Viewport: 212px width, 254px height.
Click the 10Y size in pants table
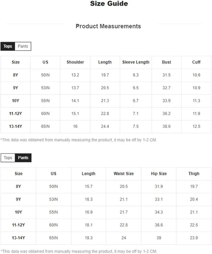[18, 212]
